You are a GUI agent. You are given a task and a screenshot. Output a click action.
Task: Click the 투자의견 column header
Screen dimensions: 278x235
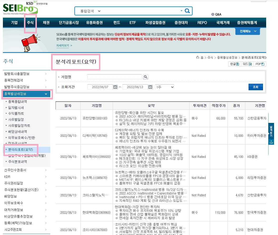click(200, 106)
